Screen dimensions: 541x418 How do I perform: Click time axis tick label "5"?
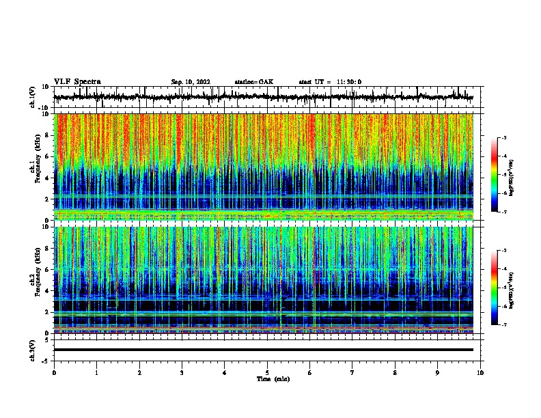click(267, 373)
